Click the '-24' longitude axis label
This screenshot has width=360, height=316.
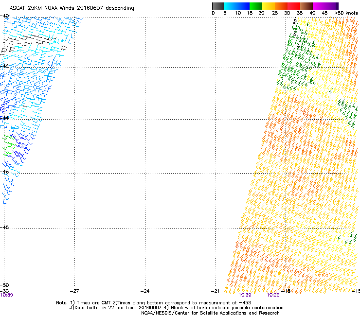[x=145, y=291]
